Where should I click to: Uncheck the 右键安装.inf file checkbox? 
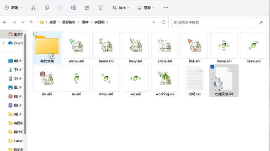point(212,67)
